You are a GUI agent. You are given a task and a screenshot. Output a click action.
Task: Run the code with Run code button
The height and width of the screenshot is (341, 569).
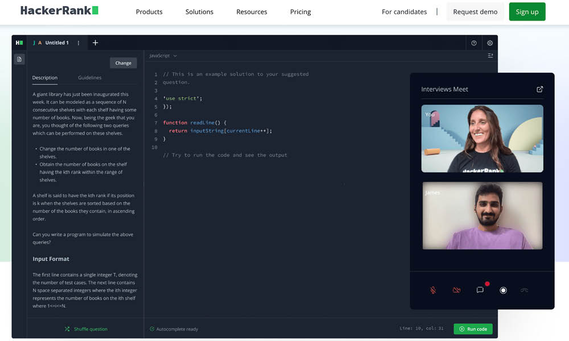tap(473, 329)
